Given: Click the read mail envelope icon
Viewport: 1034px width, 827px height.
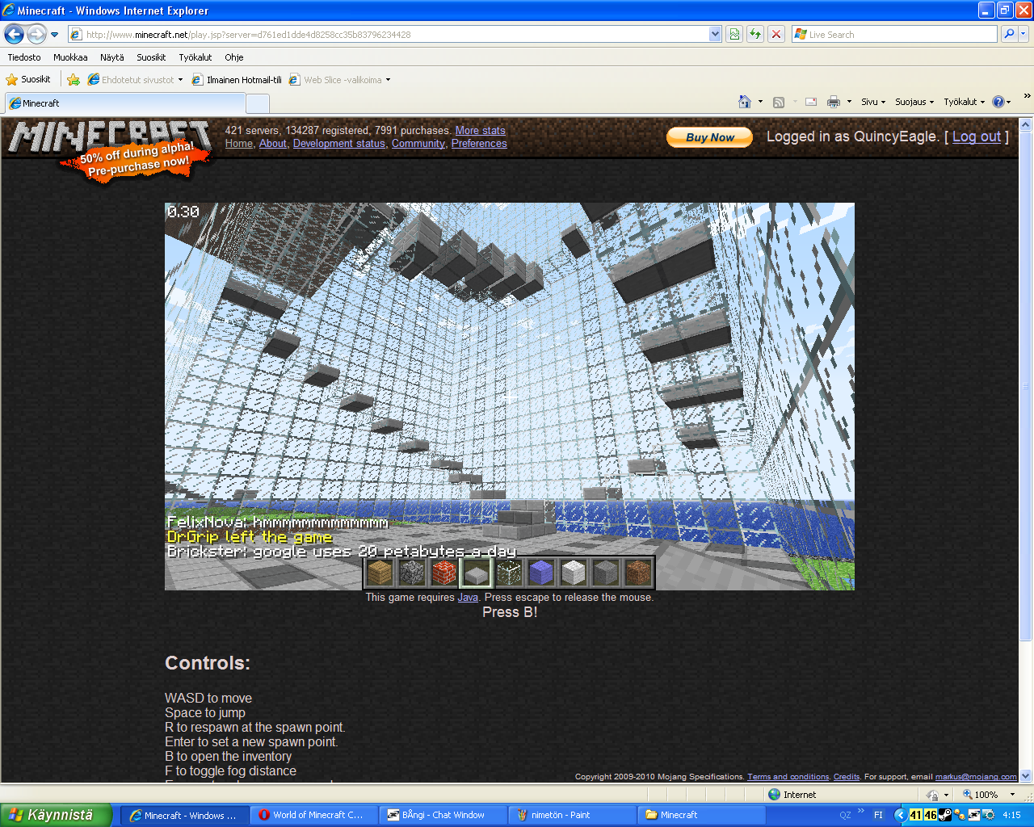Looking at the screenshot, I should coord(811,102).
